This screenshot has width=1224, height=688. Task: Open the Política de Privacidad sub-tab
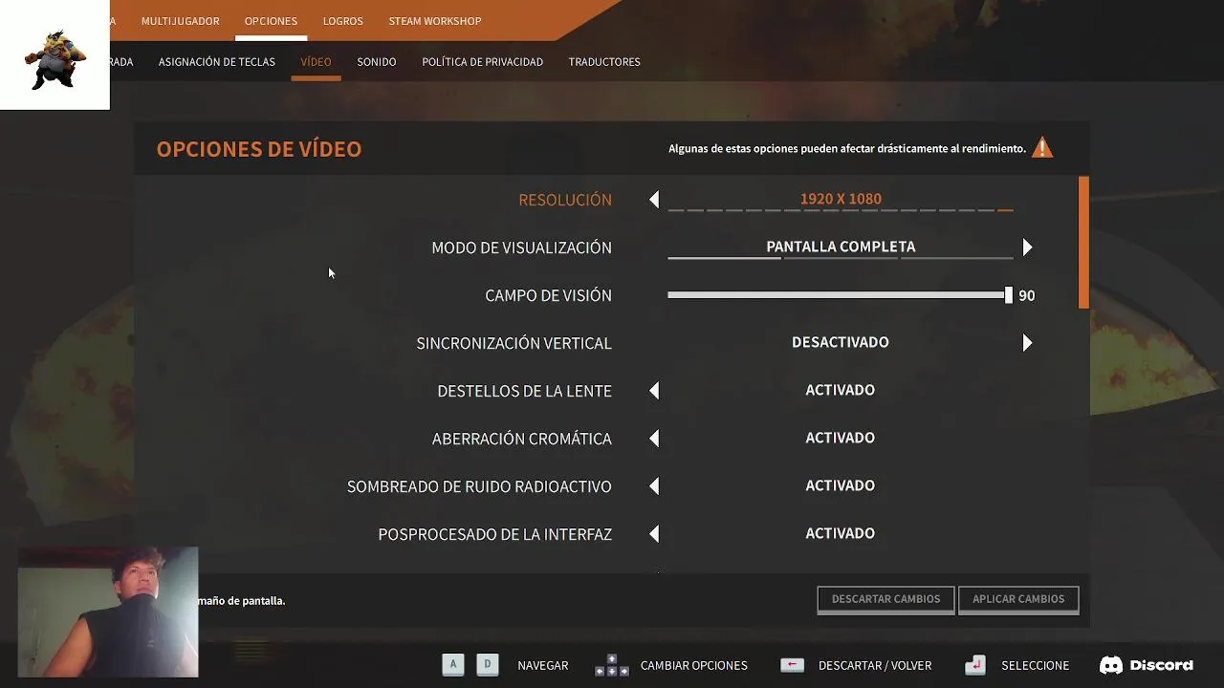point(482,62)
